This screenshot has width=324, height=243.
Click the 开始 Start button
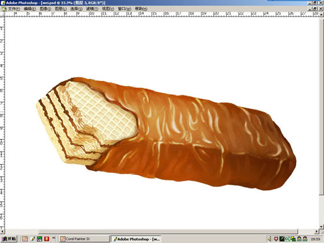[9, 239]
